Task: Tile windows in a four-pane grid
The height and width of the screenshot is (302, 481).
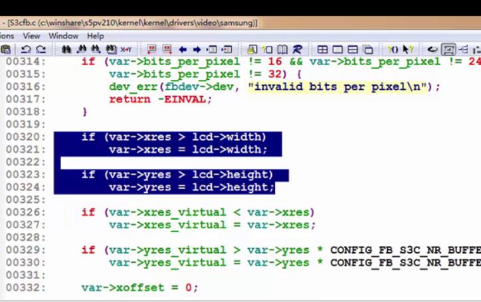Action: pos(322,49)
